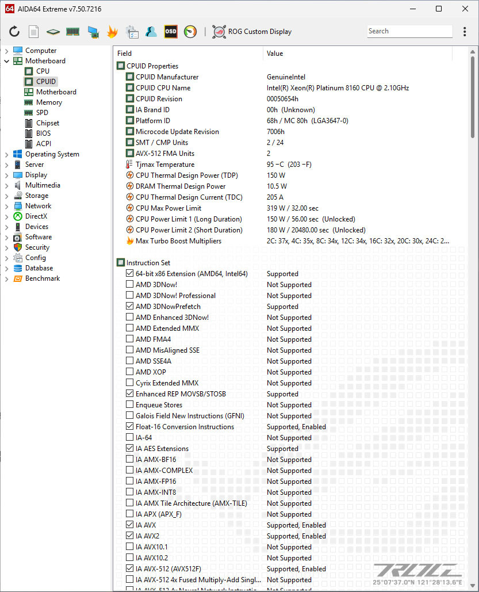Click the Windows logo Operating System icon
This screenshot has height=592, width=479.
tap(18, 154)
